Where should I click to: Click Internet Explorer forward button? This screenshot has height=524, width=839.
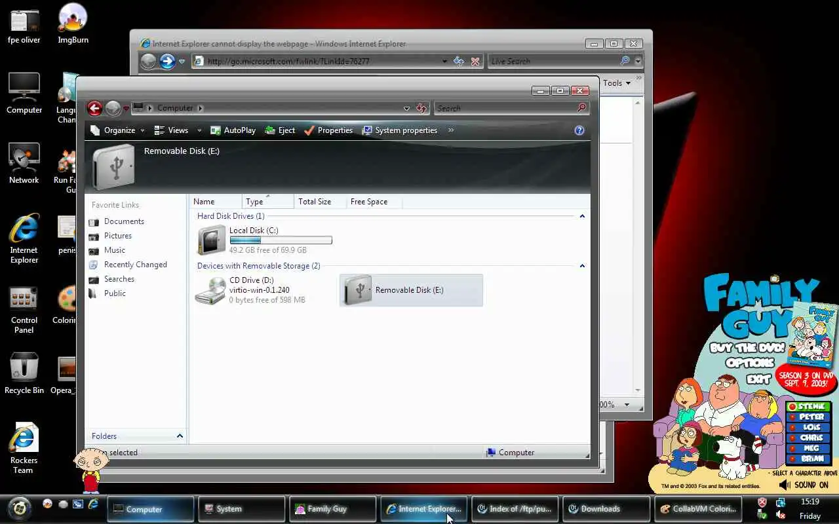click(168, 62)
